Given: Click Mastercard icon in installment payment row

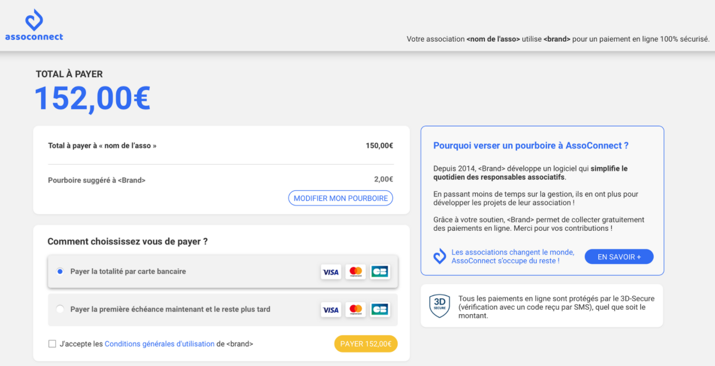Looking at the screenshot, I should tap(356, 309).
